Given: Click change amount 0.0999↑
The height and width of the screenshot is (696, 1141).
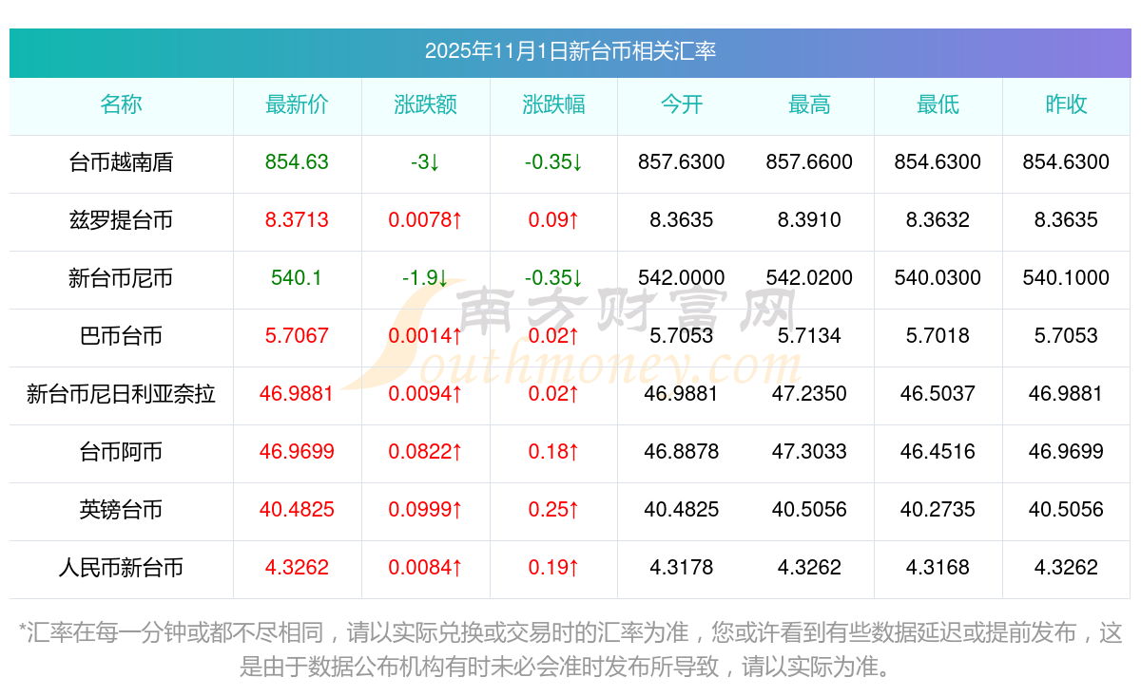Looking at the screenshot, I should tap(425, 510).
